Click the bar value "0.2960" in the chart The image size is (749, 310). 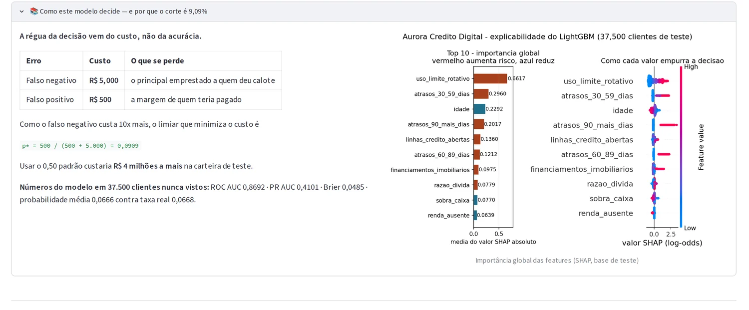coord(498,93)
